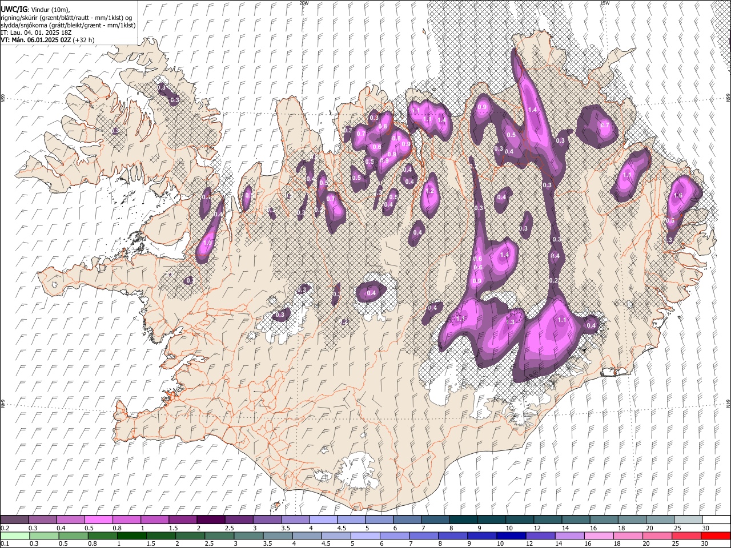Click the violet rain swatch between 14 and 16
The width and height of the screenshot is (731, 548).
point(570,535)
